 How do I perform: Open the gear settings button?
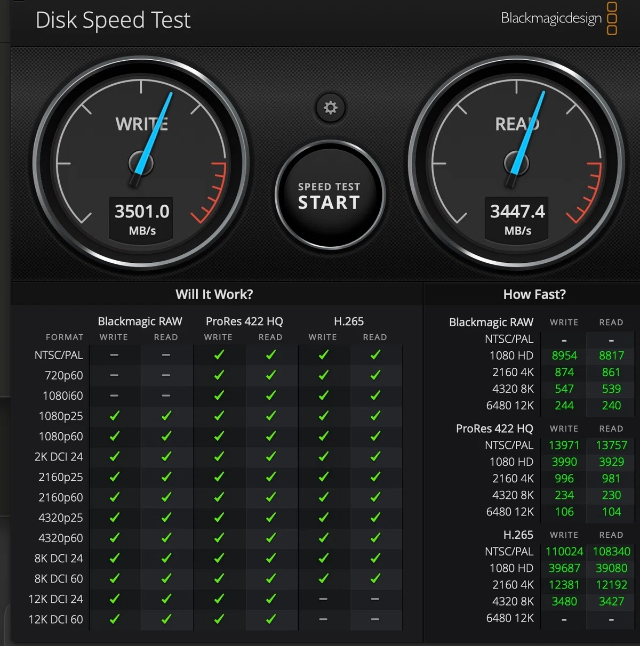coord(331,108)
